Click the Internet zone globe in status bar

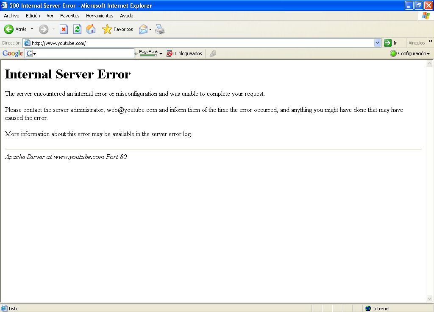click(368, 309)
